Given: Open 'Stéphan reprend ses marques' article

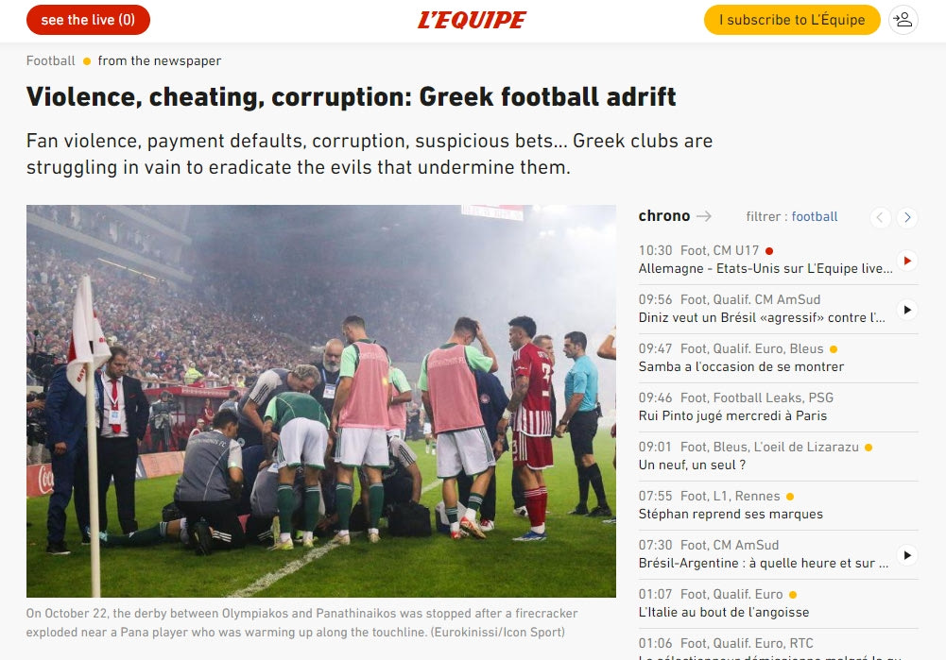Looking at the screenshot, I should click(731, 515).
